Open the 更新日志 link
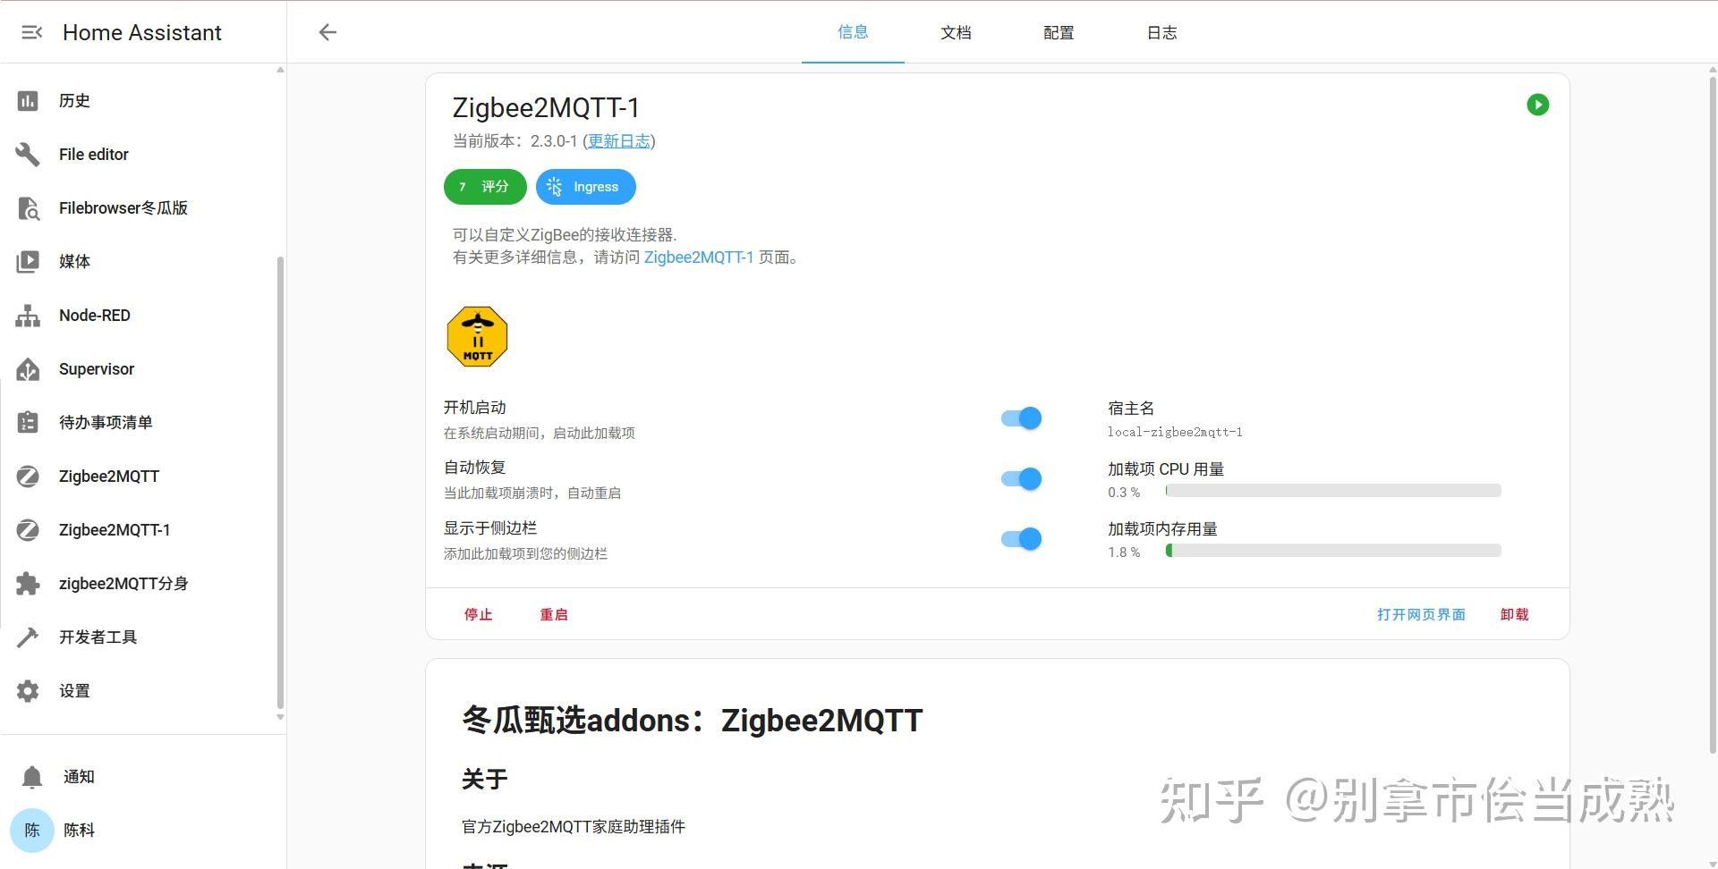The height and width of the screenshot is (869, 1718). point(618,140)
